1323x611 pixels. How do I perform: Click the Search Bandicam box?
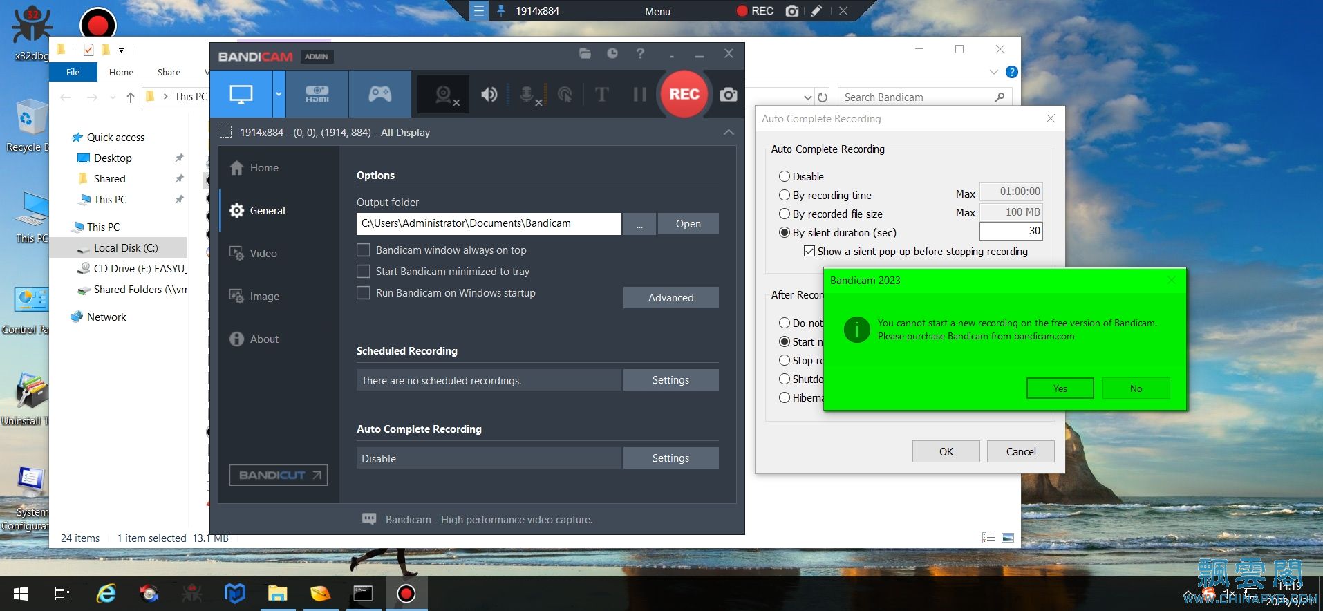[925, 97]
